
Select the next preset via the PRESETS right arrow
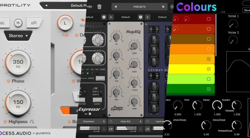[163, 7]
